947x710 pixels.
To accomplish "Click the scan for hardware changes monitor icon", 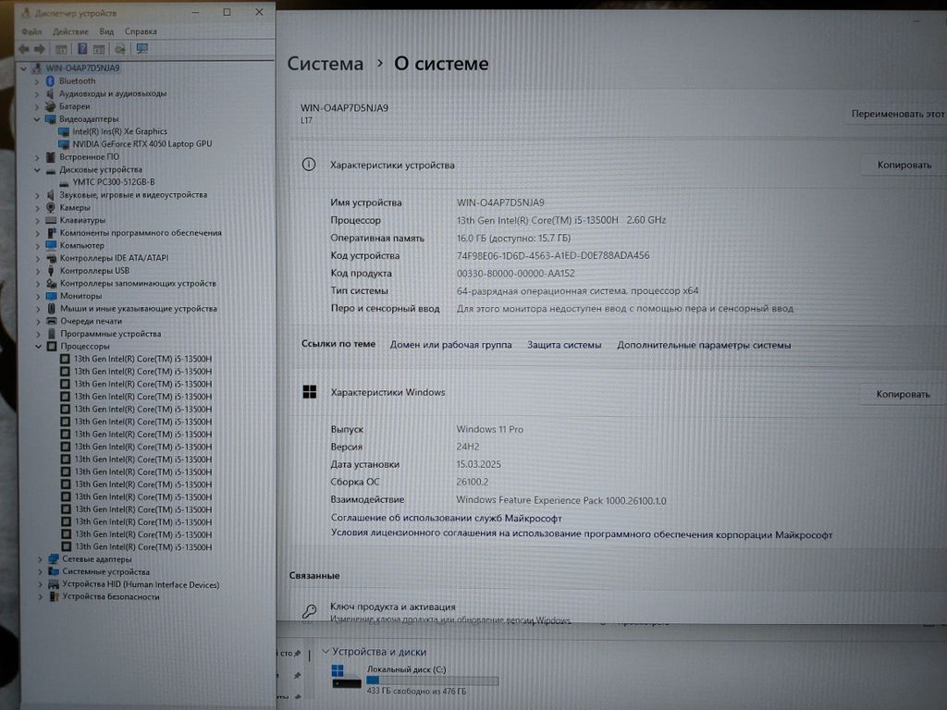I will 141,48.
